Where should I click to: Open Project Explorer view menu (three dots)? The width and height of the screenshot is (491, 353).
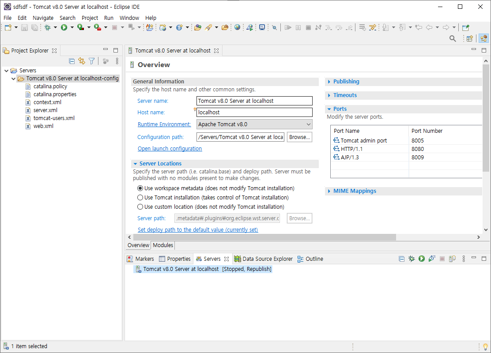coord(117,61)
